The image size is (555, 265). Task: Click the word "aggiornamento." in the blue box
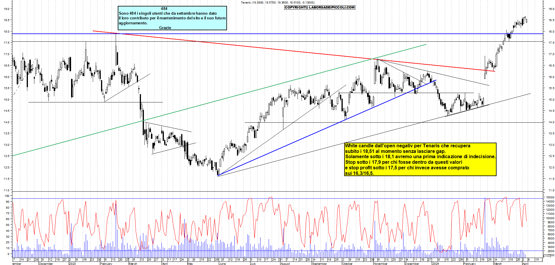[133, 23]
